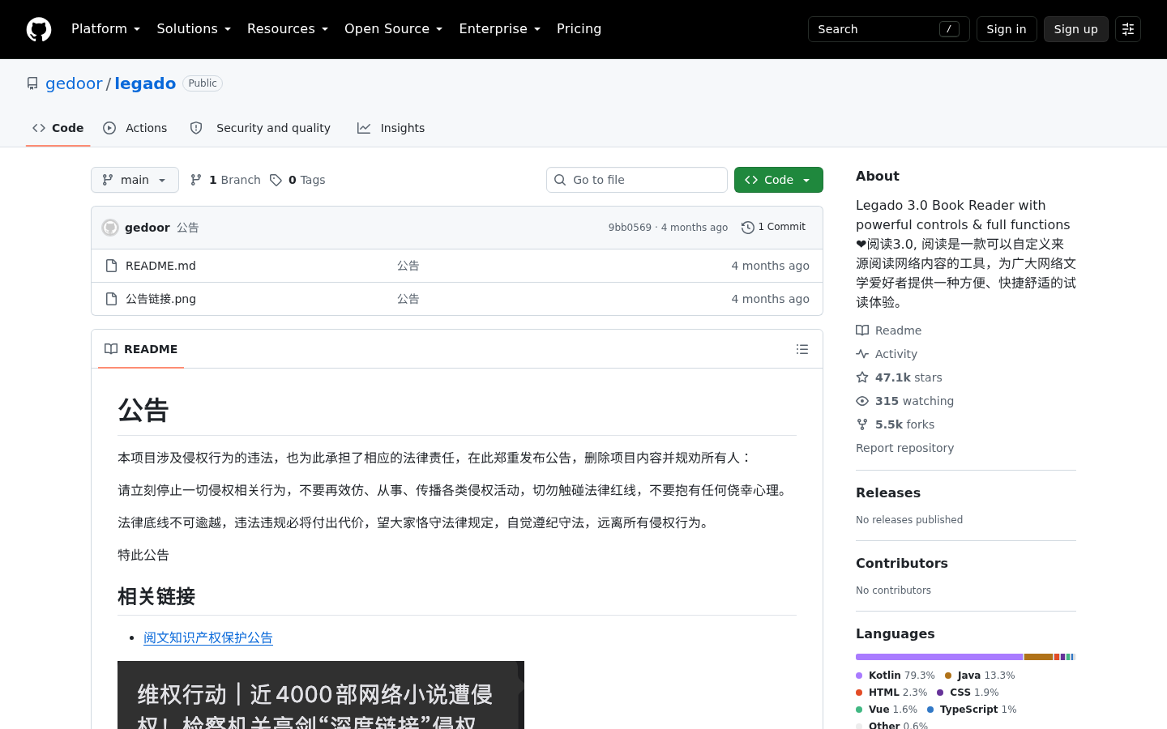Screen dimensions: 1167x729
Task: Click TypeScript 1% language entry
Action: pos(972,710)
